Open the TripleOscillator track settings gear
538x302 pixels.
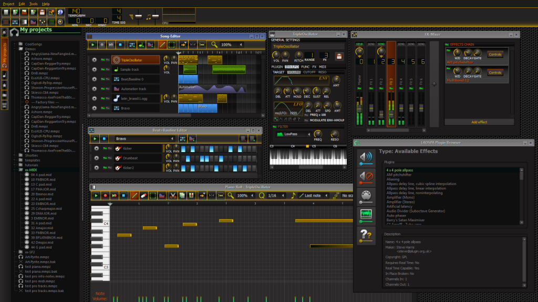tap(95, 60)
